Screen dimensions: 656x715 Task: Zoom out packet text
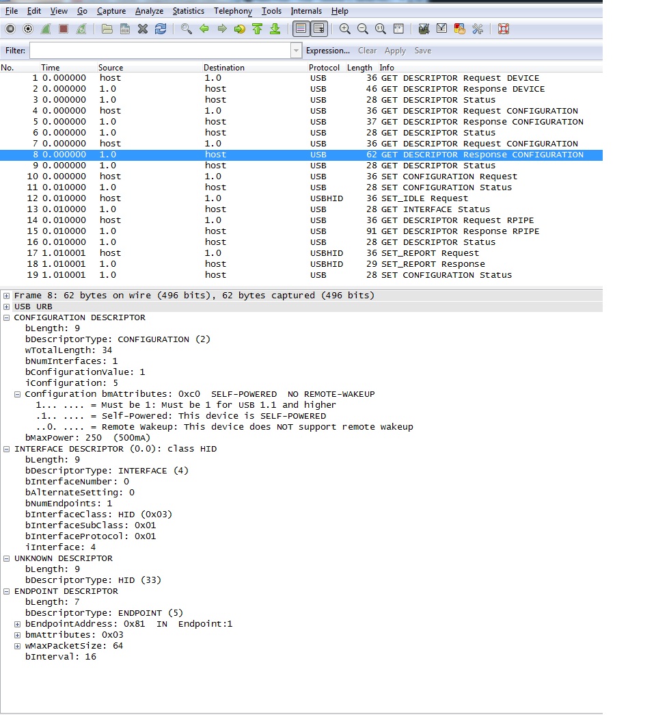[x=363, y=29]
